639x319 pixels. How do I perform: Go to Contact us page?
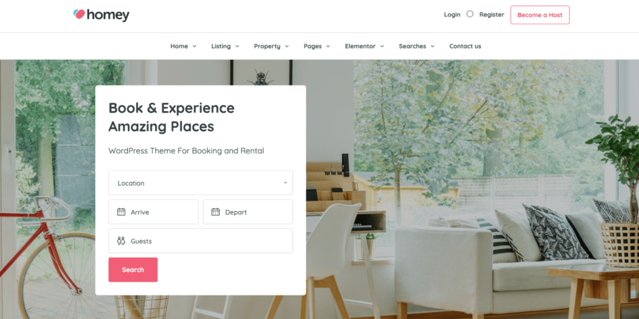pyautogui.click(x=465, y=46)
